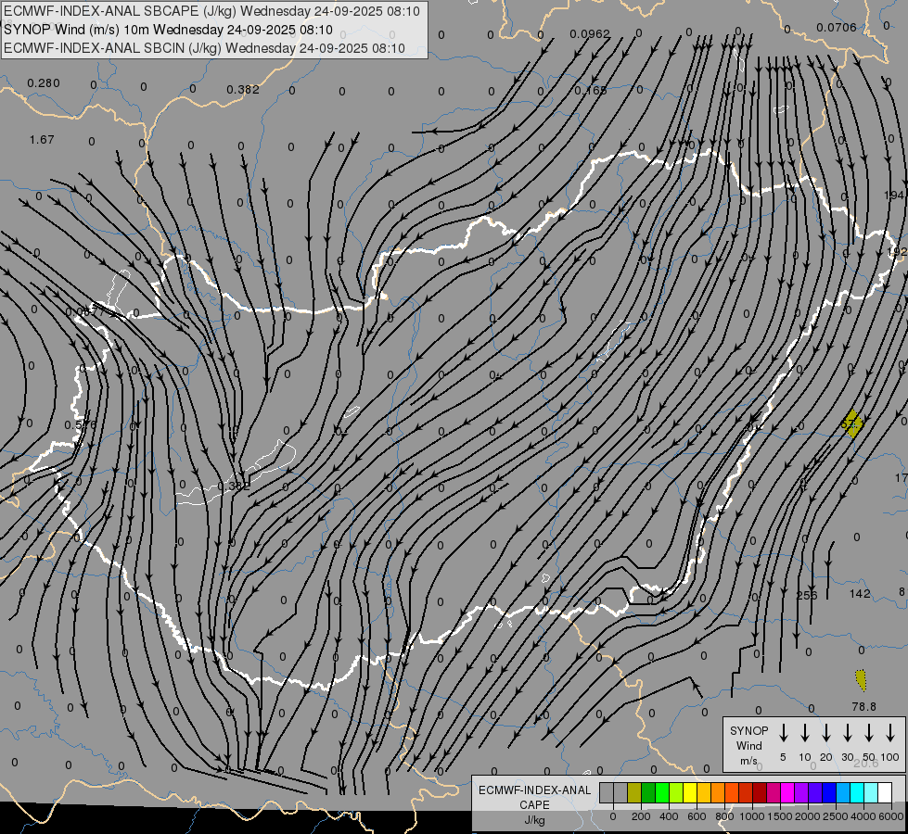This screenshot has width=908, height=834.
Task: Click the SYNOP Wind m/s legend label
Action: click(748, 745)
